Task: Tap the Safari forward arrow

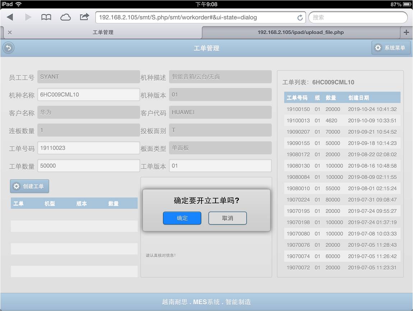Action: 28,17
